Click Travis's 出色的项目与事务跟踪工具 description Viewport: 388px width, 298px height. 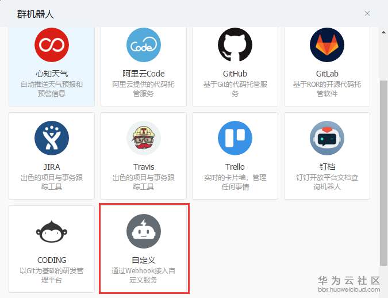click(144, 182)
